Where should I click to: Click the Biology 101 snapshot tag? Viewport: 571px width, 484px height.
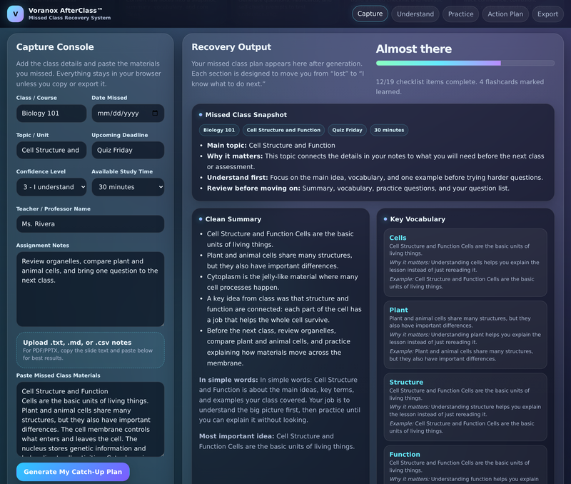tap(219, 130)
